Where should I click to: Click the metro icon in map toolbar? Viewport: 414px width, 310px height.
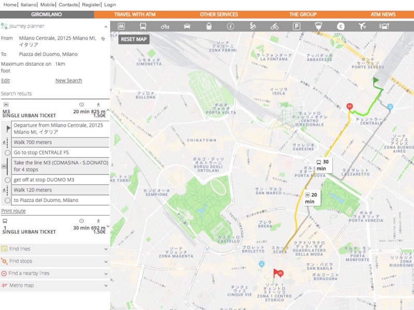121,26
